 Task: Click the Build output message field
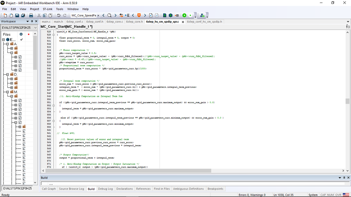193,184
